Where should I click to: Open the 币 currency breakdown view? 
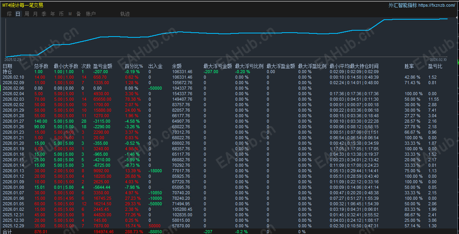[61, 13]
